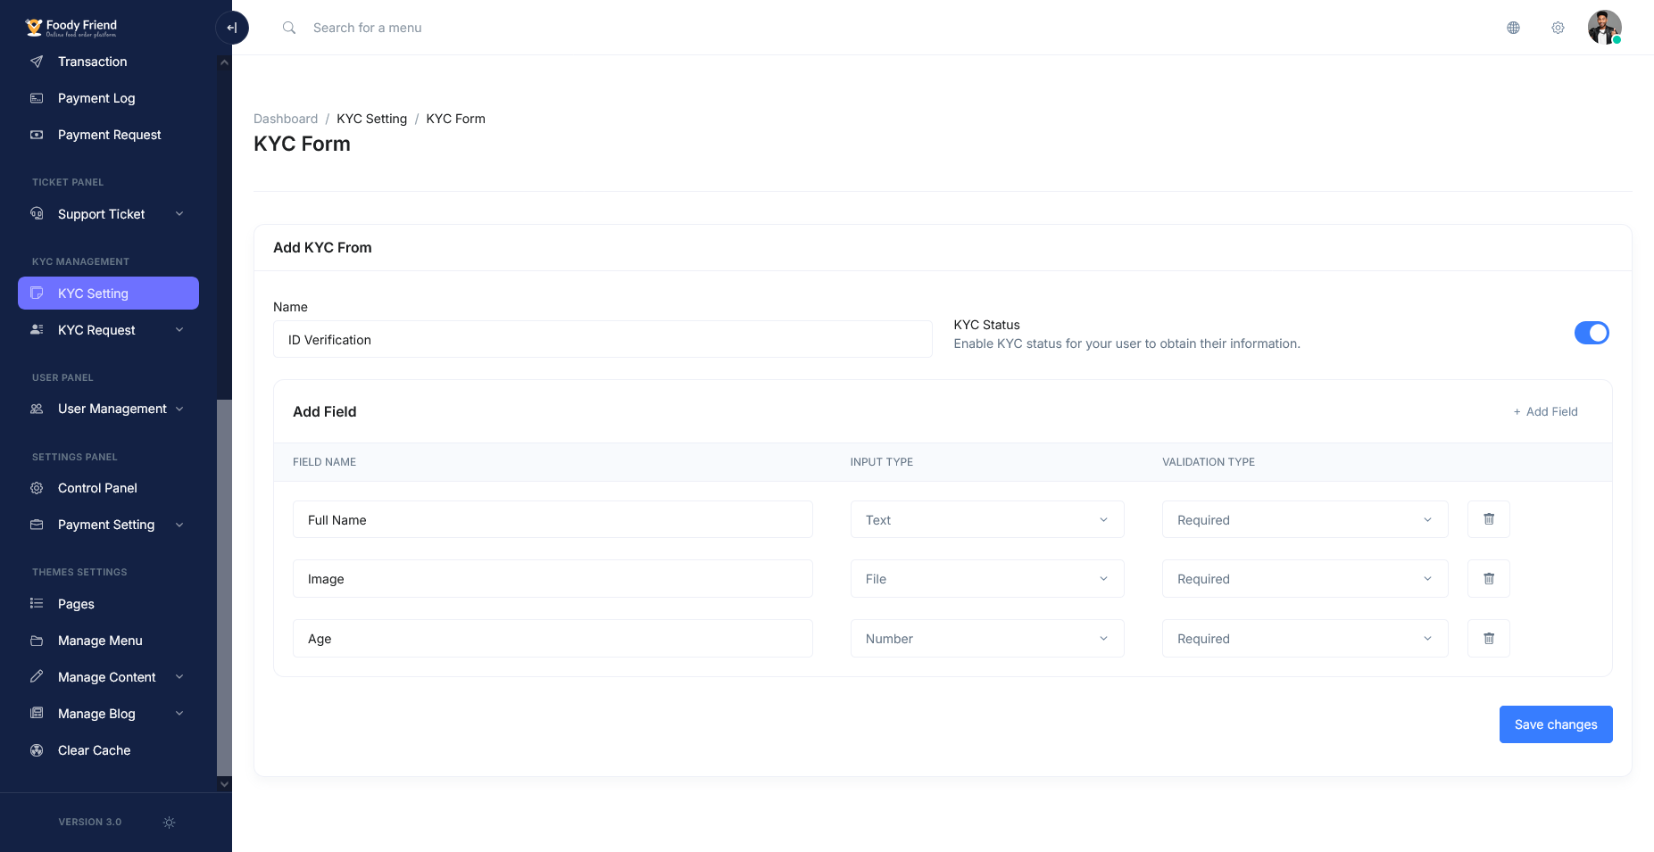The width and height of the screenshot is (1654, 852).
Task: Click the Payment Request icon
Action: click(x=37, y=135)
